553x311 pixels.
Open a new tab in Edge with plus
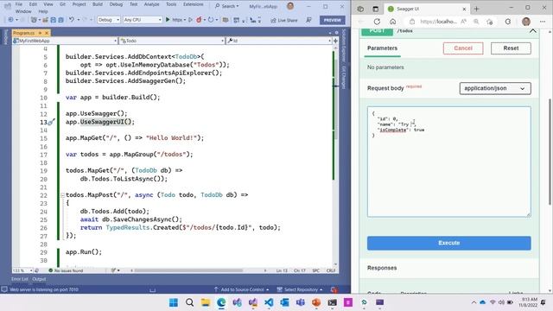click(476, 9)
